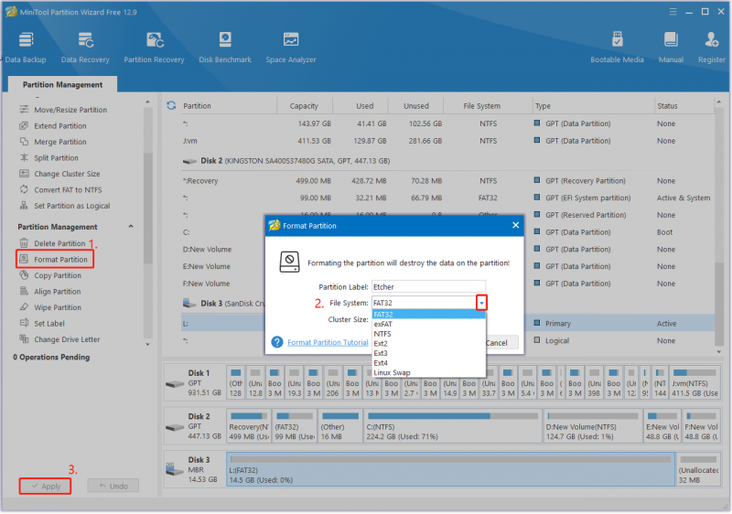Select the L:(FAT32) block on Disk 3

[x=450, y=469]
